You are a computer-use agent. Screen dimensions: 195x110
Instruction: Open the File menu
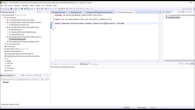[2, 5]
